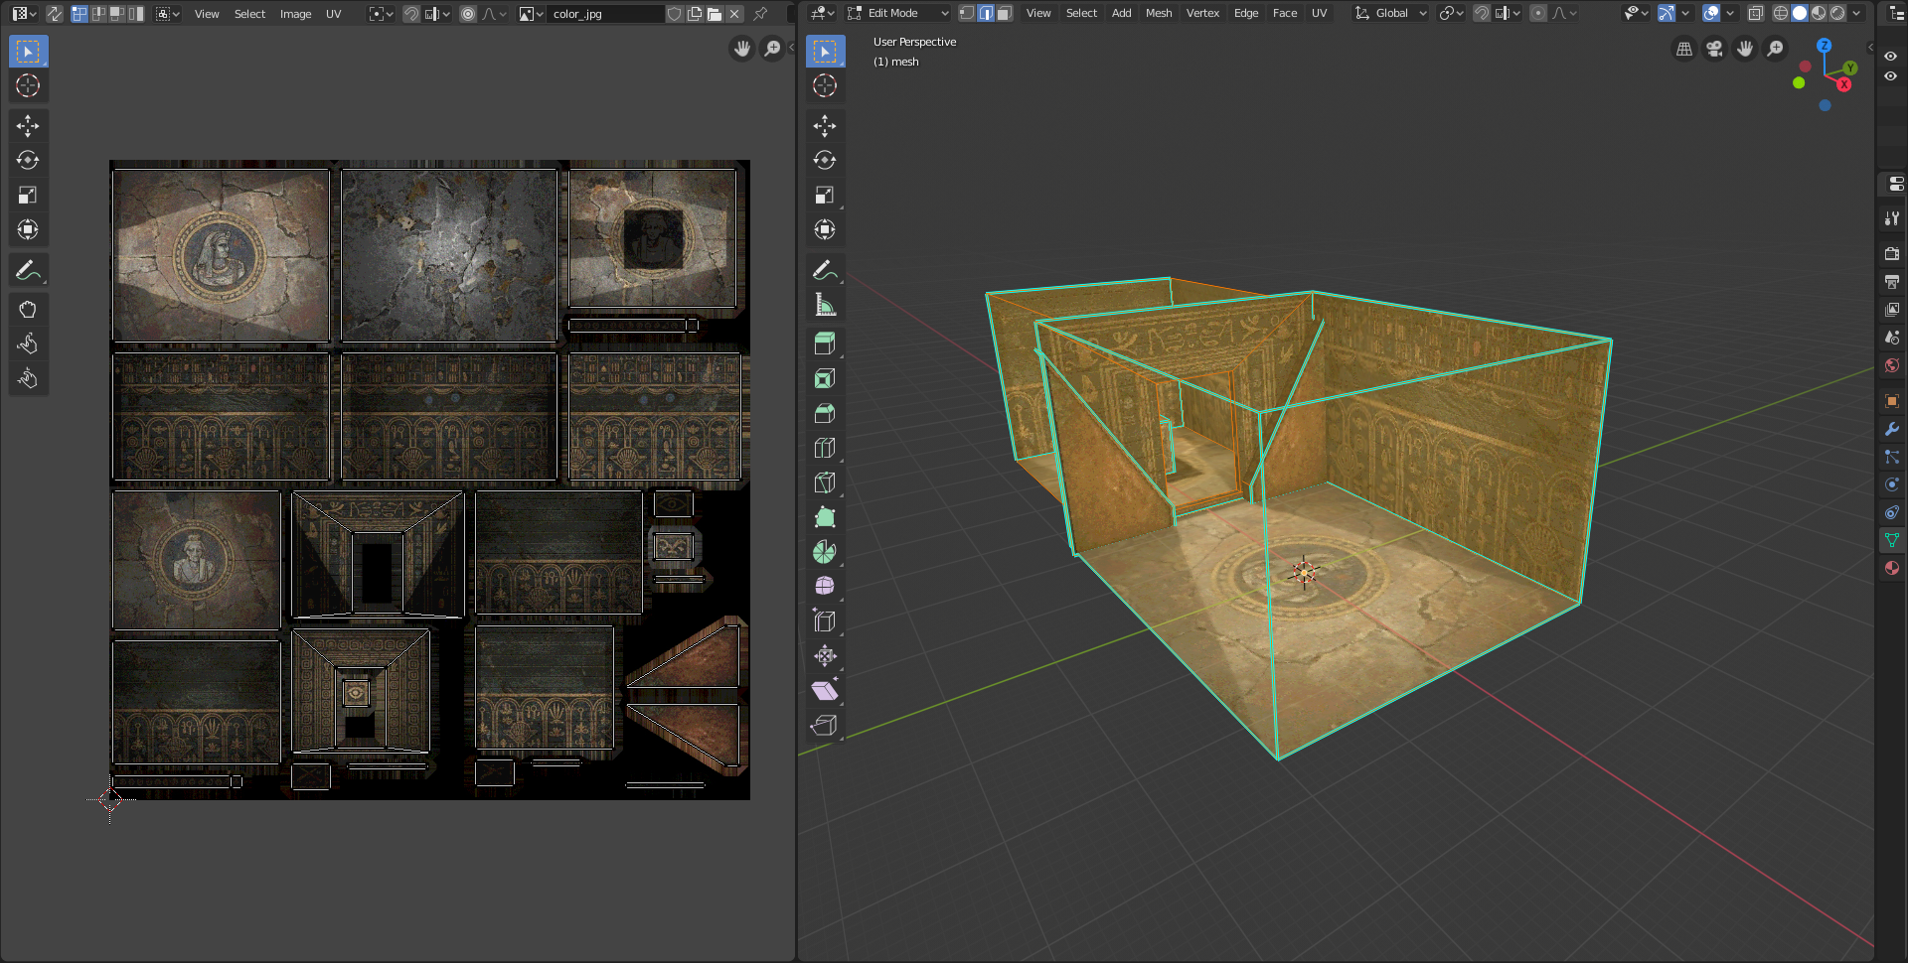Activate the Extrude Region tool

coord(824,344)
